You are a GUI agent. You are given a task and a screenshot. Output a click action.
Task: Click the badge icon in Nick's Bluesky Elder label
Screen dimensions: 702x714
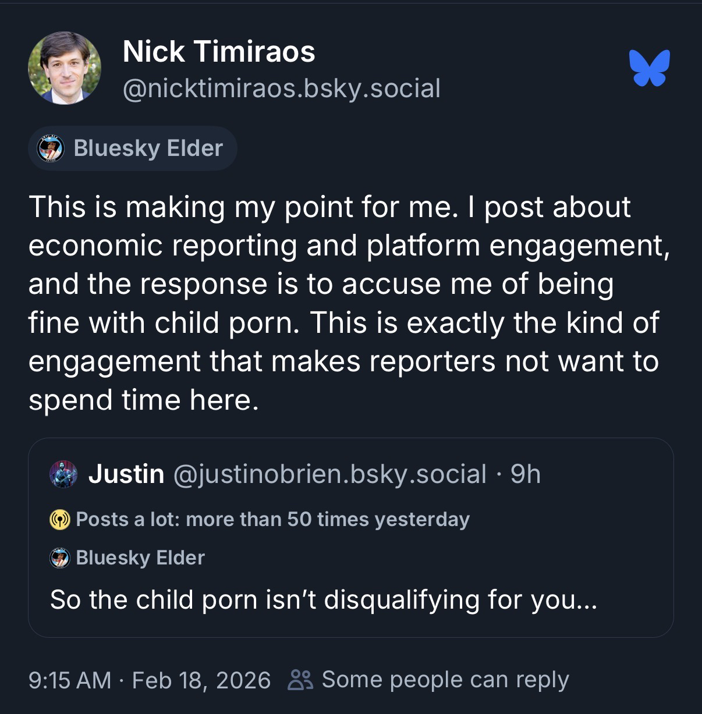coord(50,148)
